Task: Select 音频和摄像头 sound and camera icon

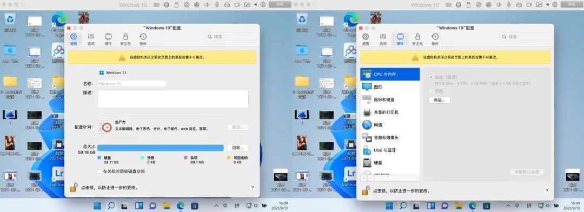Action: (367, 137)
